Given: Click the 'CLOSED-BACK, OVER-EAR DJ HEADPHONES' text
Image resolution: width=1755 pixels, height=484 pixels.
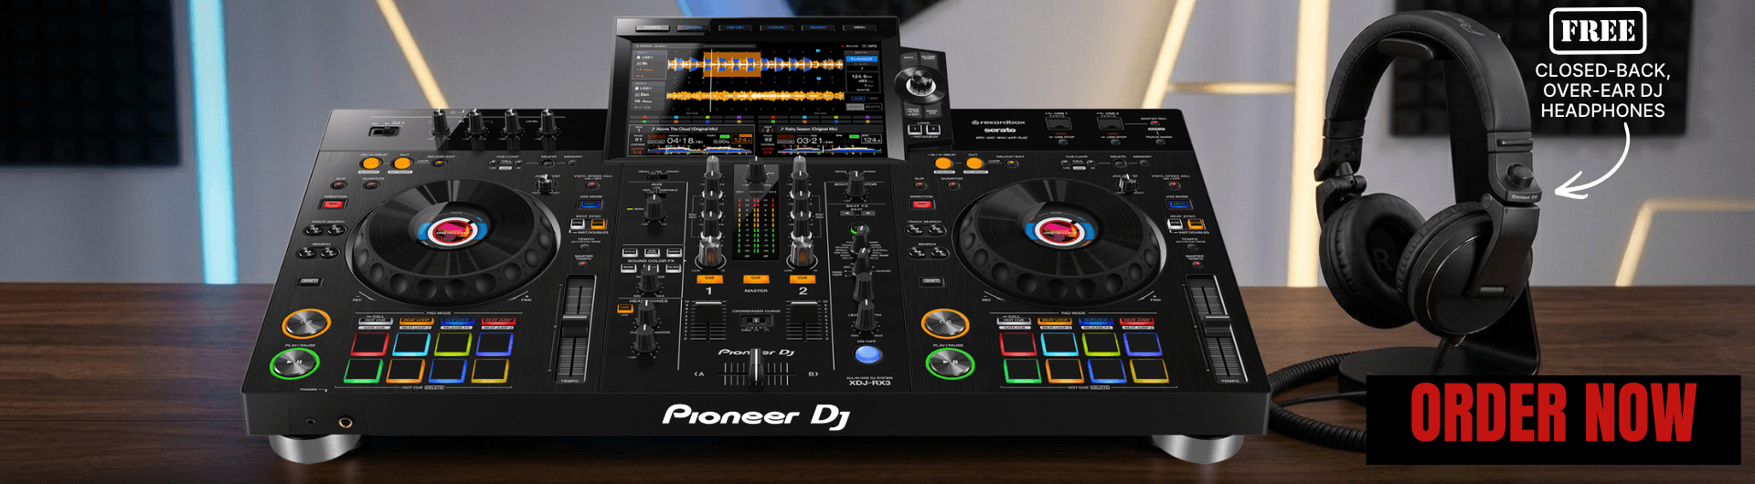Looking at the screenshot, I should click(x=1602, y=90).
